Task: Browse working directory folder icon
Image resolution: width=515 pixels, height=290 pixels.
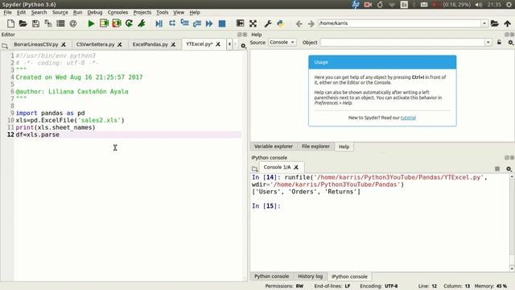Action: tap(495, 23)
